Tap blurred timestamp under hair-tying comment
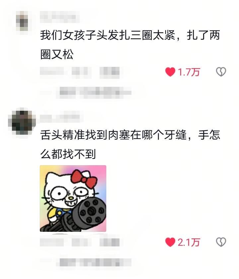This screenshot has width=239, height=279. tap(52, 72)
